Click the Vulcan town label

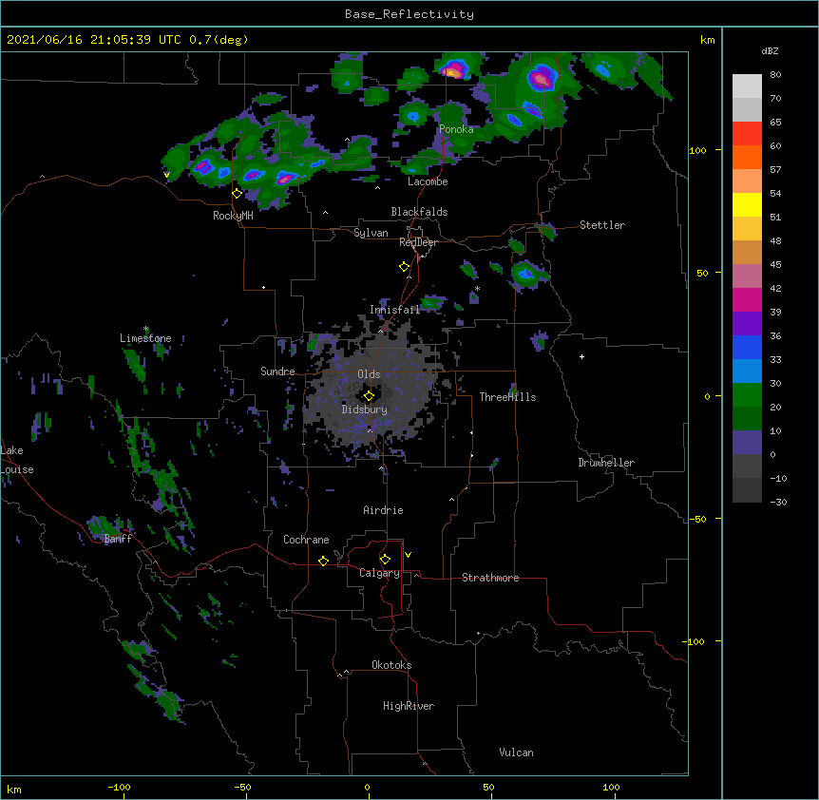[516, 752]
